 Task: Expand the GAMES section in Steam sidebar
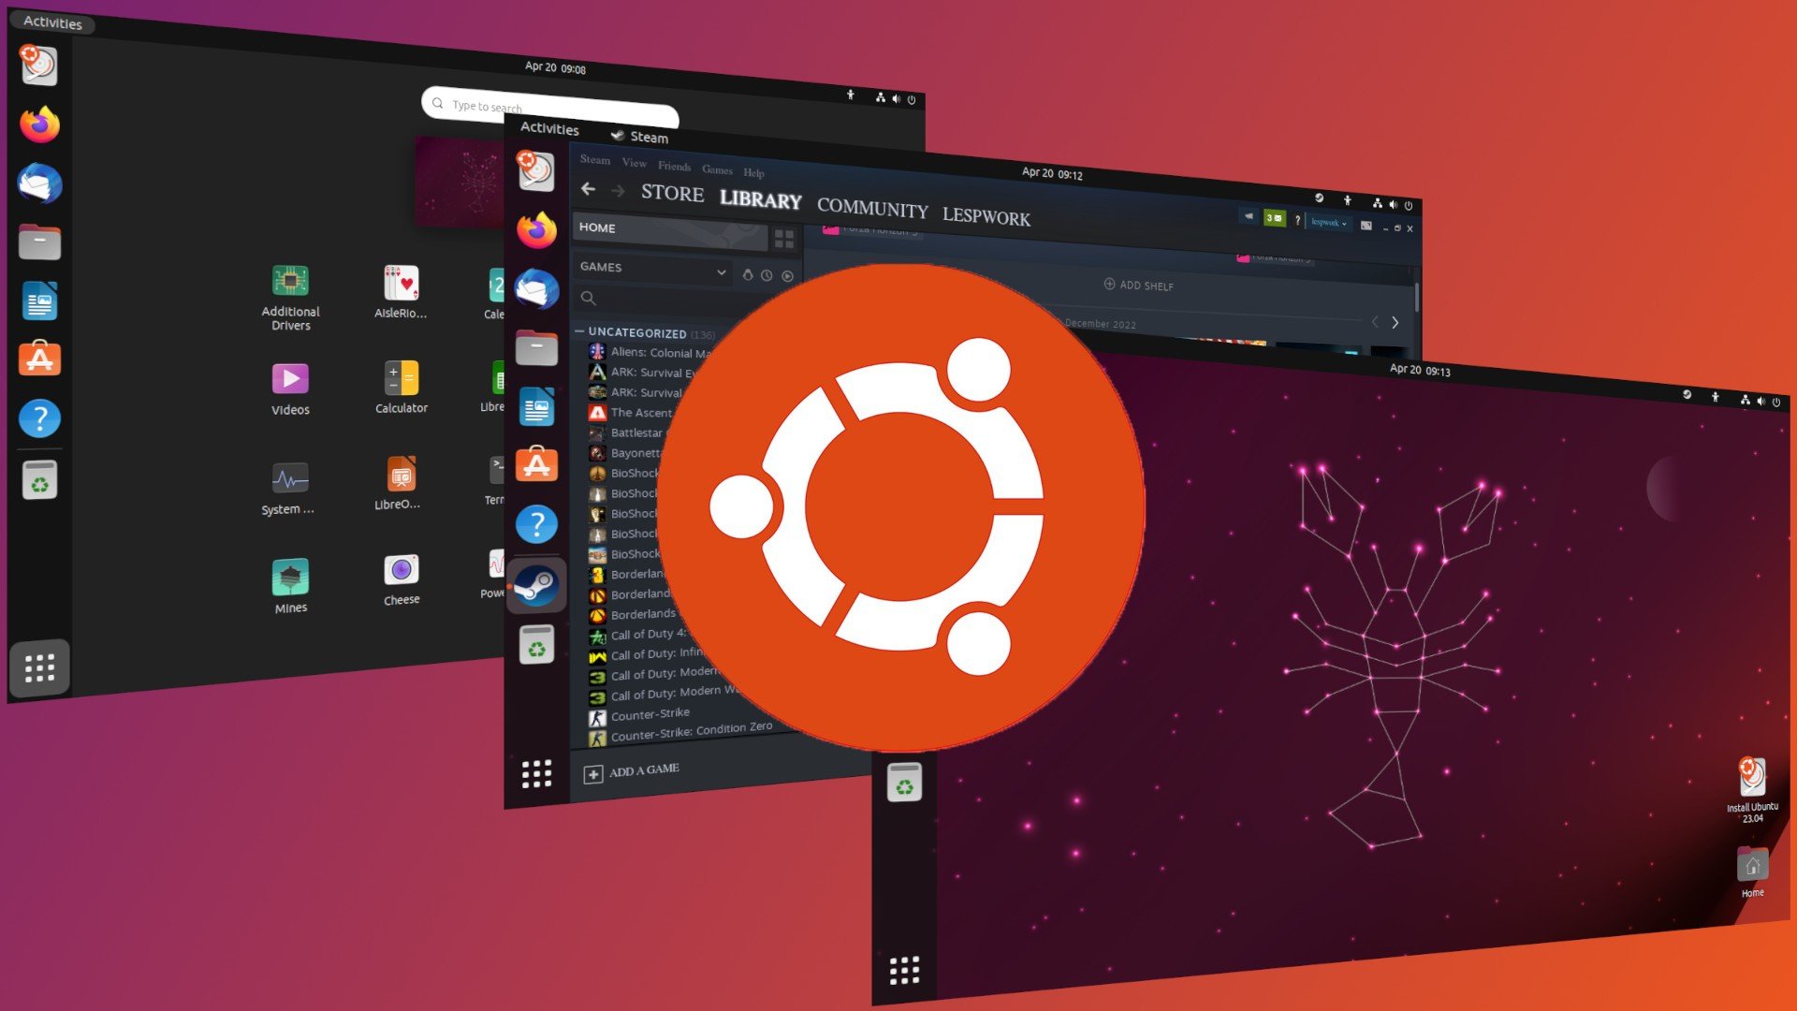pos(718,267)
